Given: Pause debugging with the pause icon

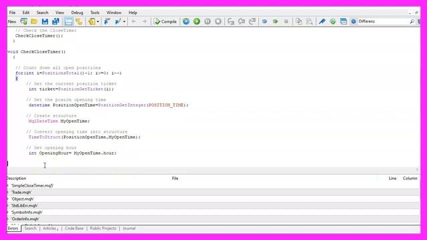Looking at the screenshot, I should (207, 21).
